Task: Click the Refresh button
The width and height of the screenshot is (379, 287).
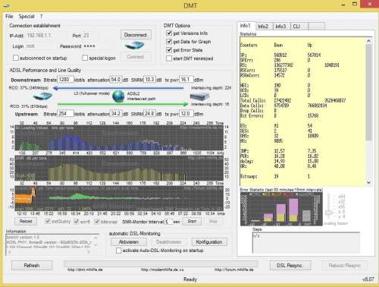Action: pos(32,265)
